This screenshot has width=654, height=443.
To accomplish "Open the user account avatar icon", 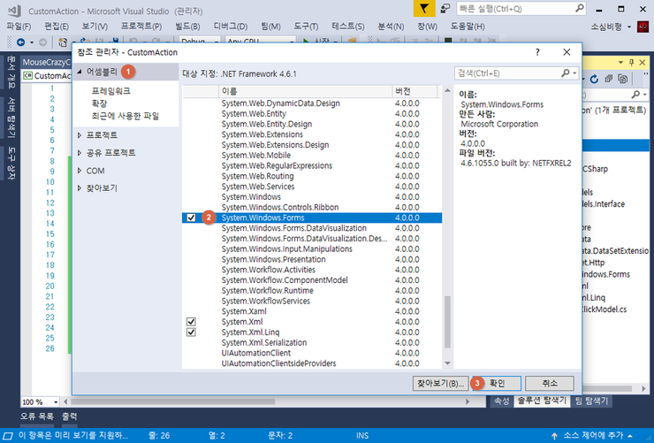I will [643, 27].
